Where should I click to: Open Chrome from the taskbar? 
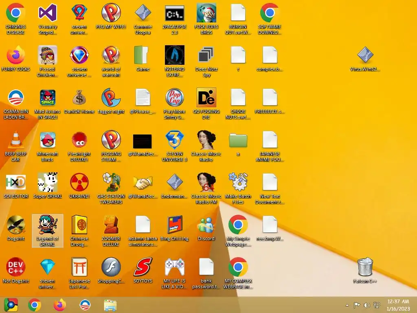pos(34,305)
